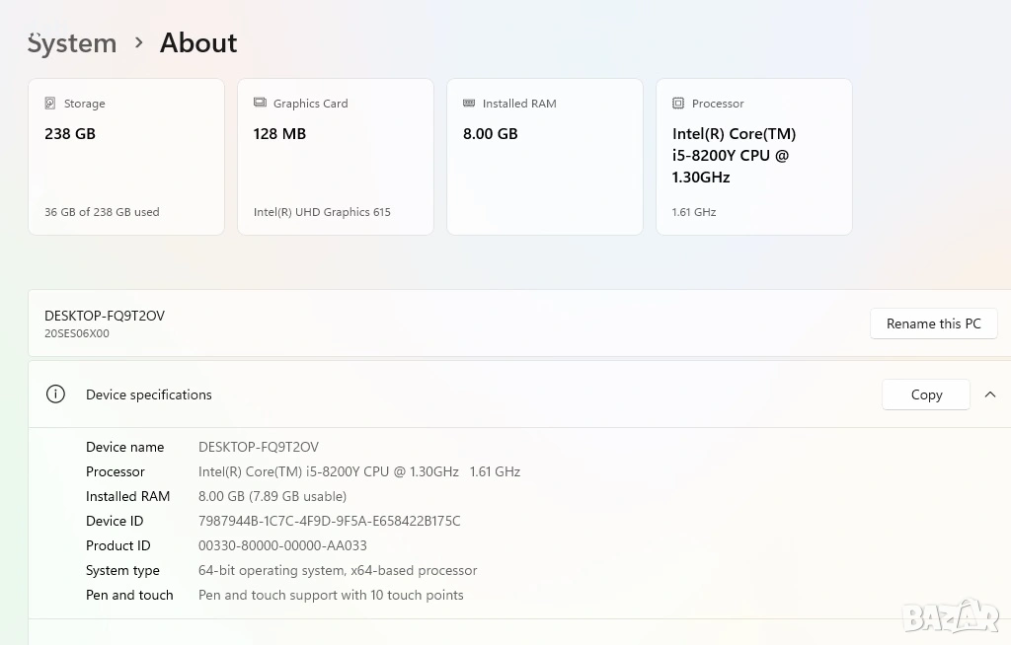Click the Graphics Card icon

click(x=260, y=104)
